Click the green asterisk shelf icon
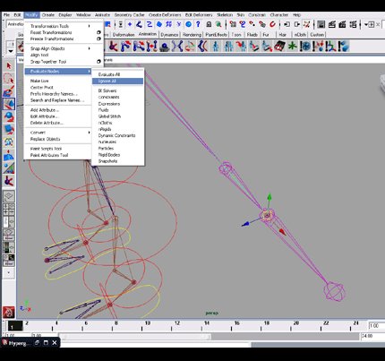This screenshot has height=361, width=385. pos(292,47)
